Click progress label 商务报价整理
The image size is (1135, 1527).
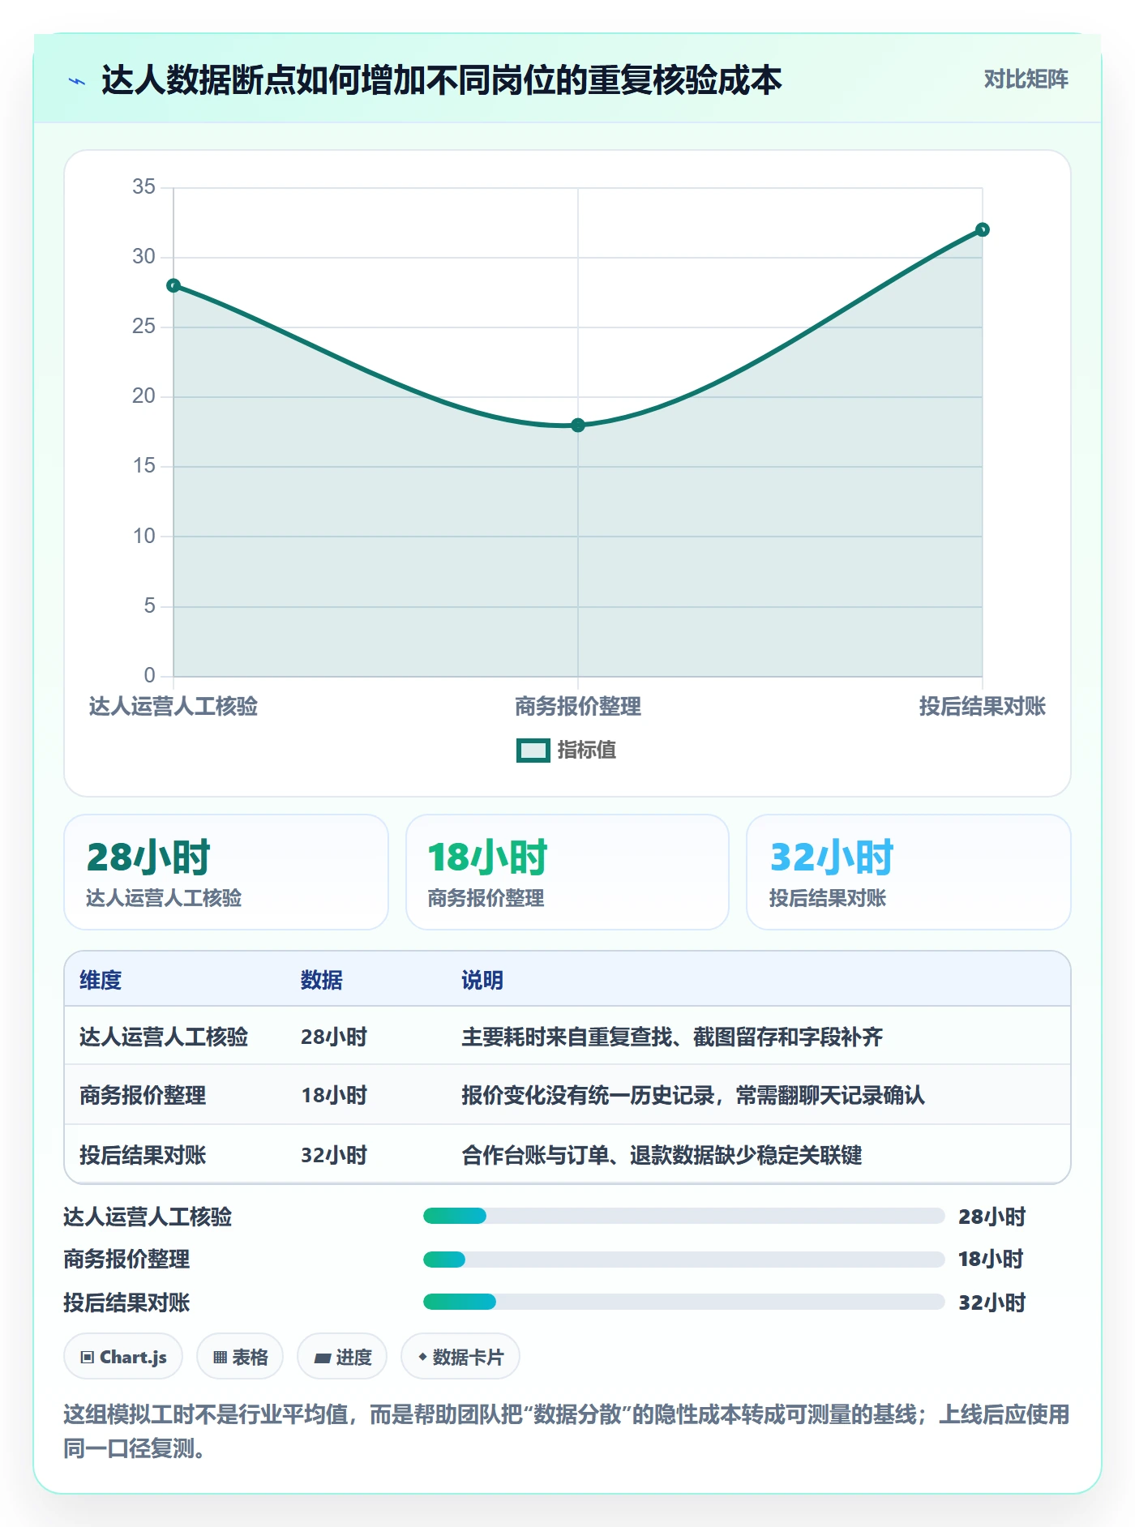point(126,1260)
